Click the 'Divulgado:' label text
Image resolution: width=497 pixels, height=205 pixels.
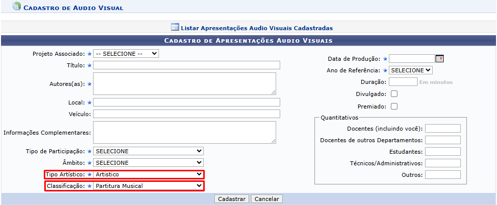371,94
